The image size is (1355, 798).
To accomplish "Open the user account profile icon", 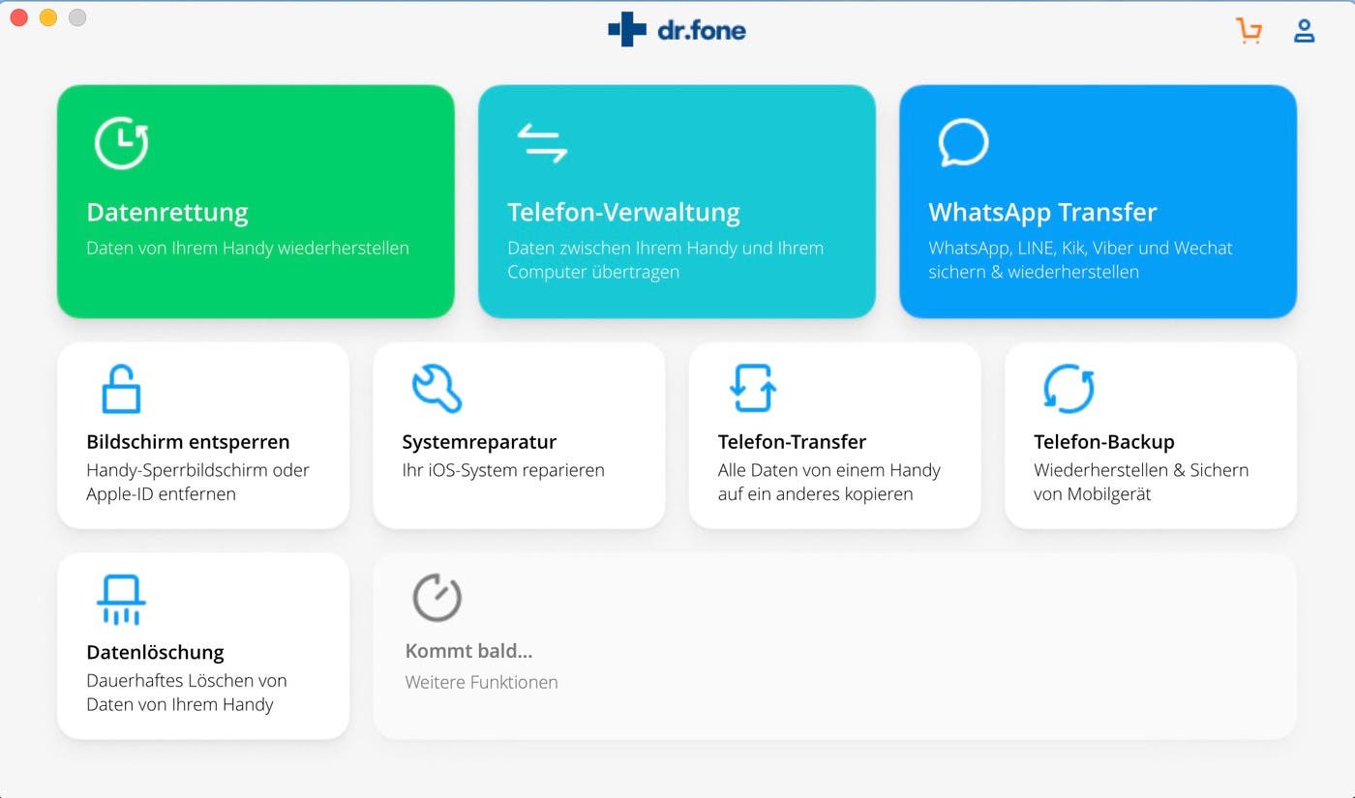I will [x=1304, y=31].
